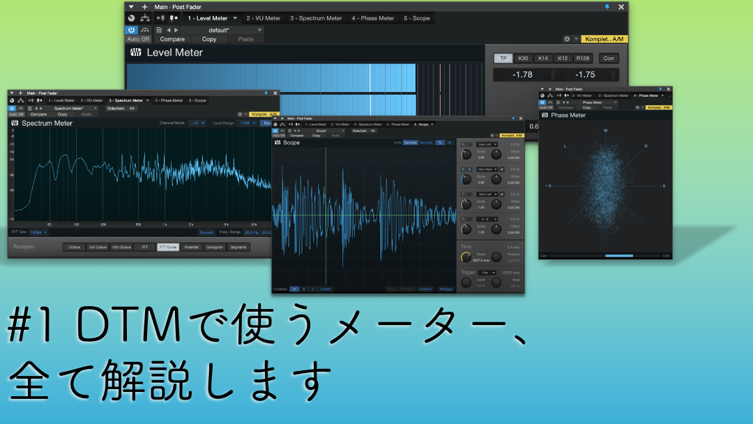This screenshot has height=424, width=753.
Task: Click the -1.78 peak value readout
Action: pos(522,75)
